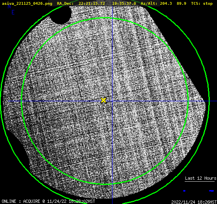Click the Alt value 89.9

(x=181, y=4)
